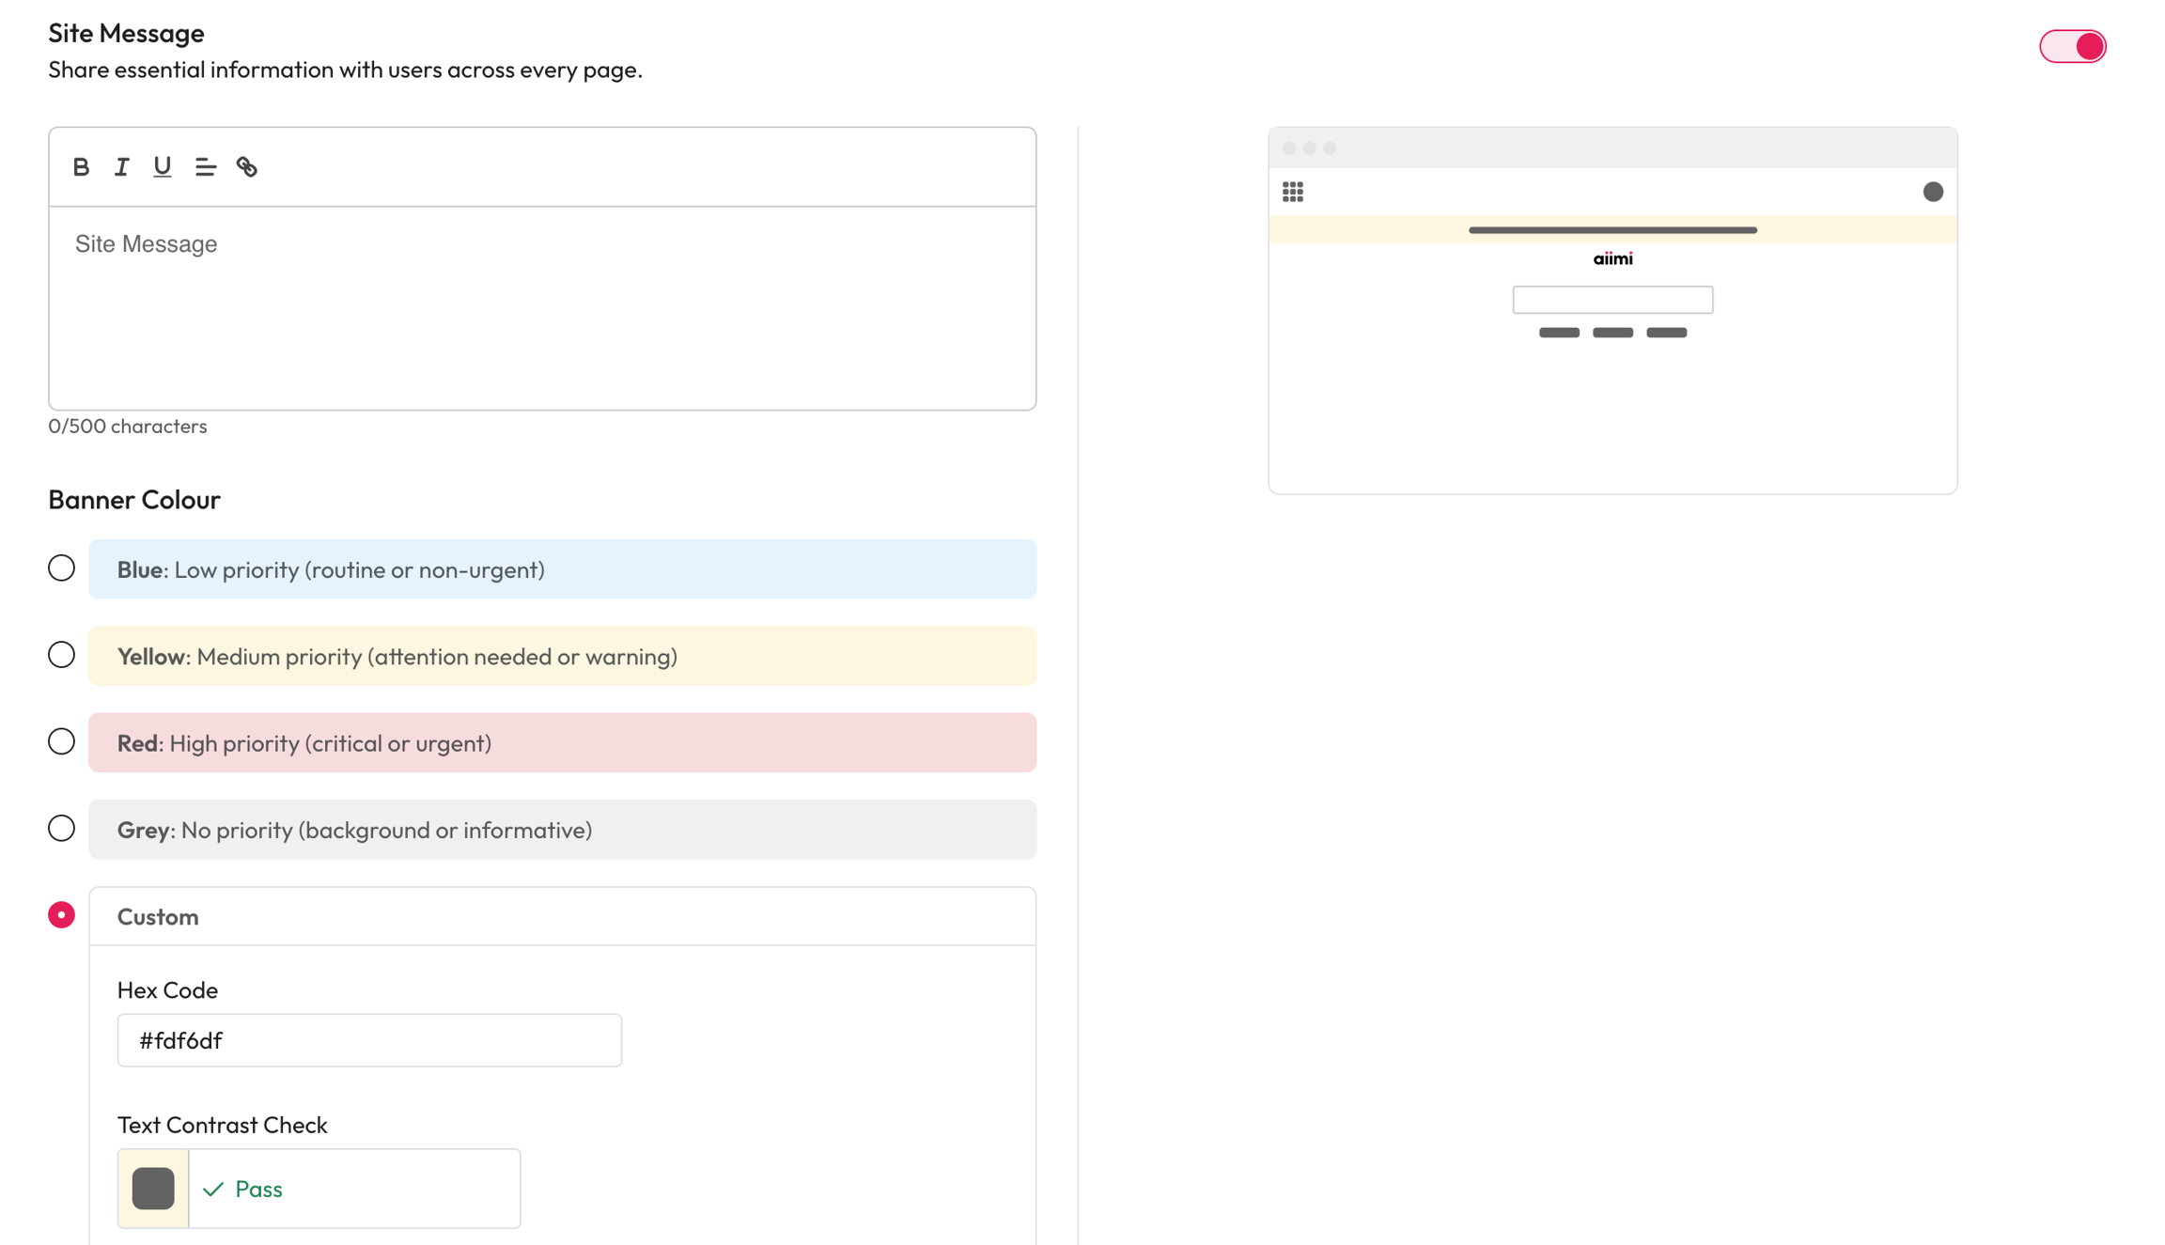Image resolution: width=2165 pixels, height=1245 pixels.
Task: Select the Blue banner colour radio
Action: coord(62,568)
